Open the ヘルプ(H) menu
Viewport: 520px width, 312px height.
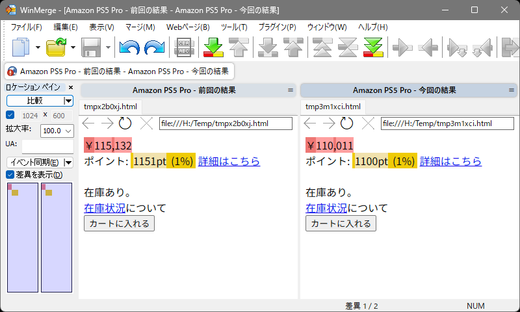[x=372, y=27]
